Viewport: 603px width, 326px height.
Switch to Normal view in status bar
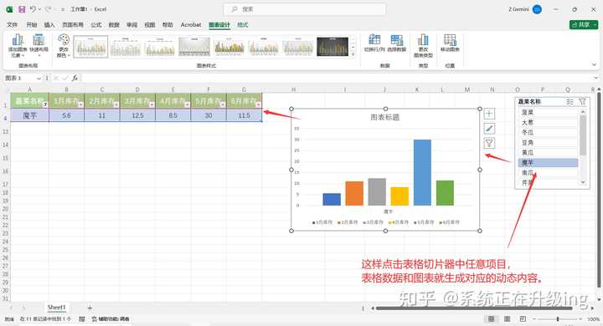coord(491,319)
